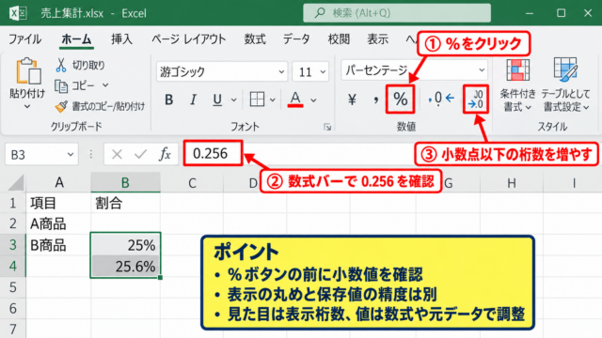Screen dimensions: 602x338
Task: Select column C header
Action: 192,184
